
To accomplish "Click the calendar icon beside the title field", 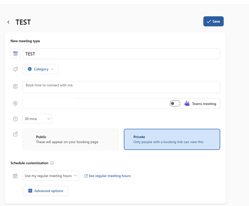I will [x=15, y=54].
